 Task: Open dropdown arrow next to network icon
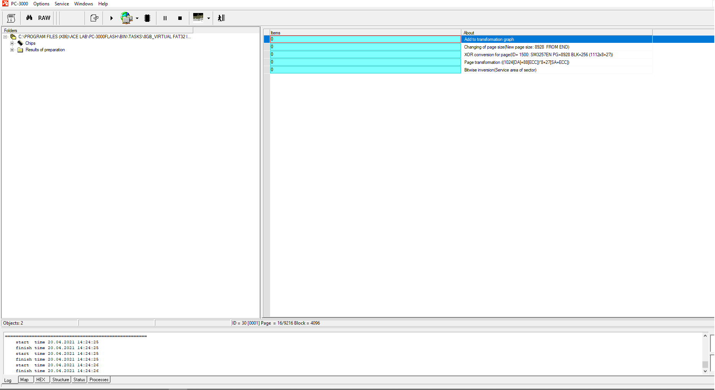click(137, 18)
